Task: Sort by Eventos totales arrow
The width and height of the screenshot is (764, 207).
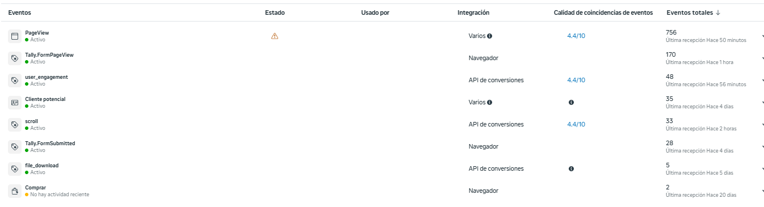Action: point(718,12)
